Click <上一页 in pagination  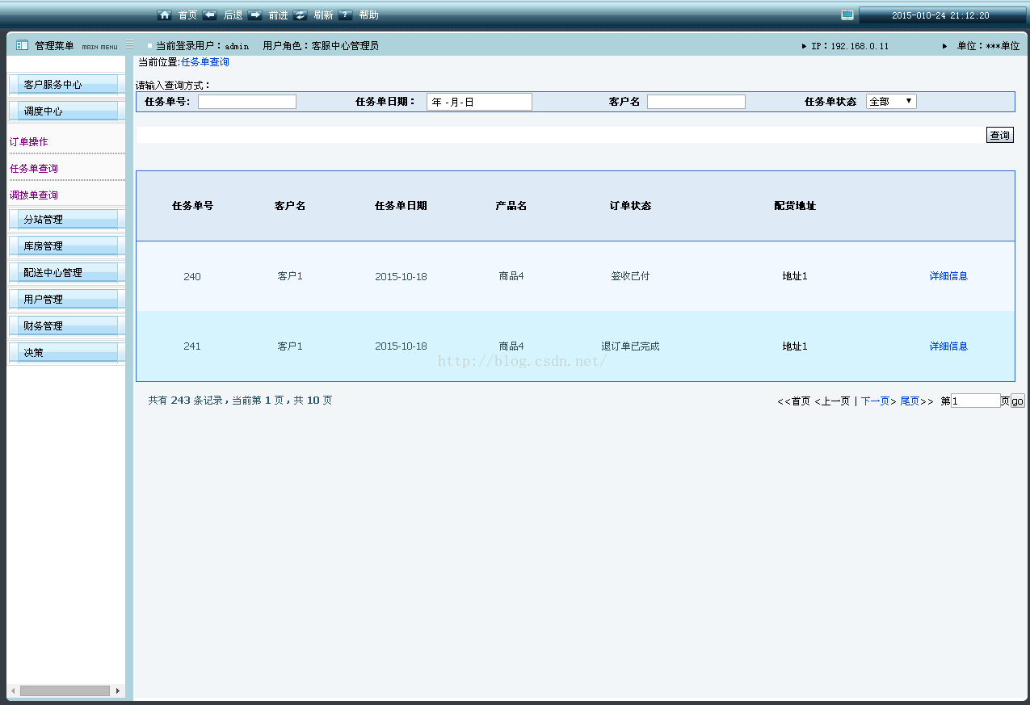pyautogui.click(x=832, y=401)
